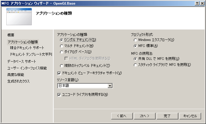
Task: Click the 日本語 language combo box field
Action: [x=85, y=86]
